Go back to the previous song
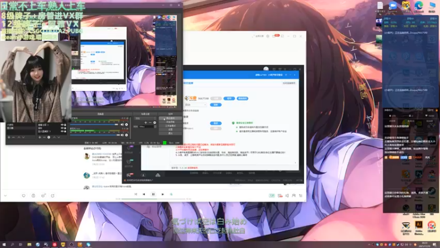The width and height of the screenshot is (440, 248). tap(144, 194)
